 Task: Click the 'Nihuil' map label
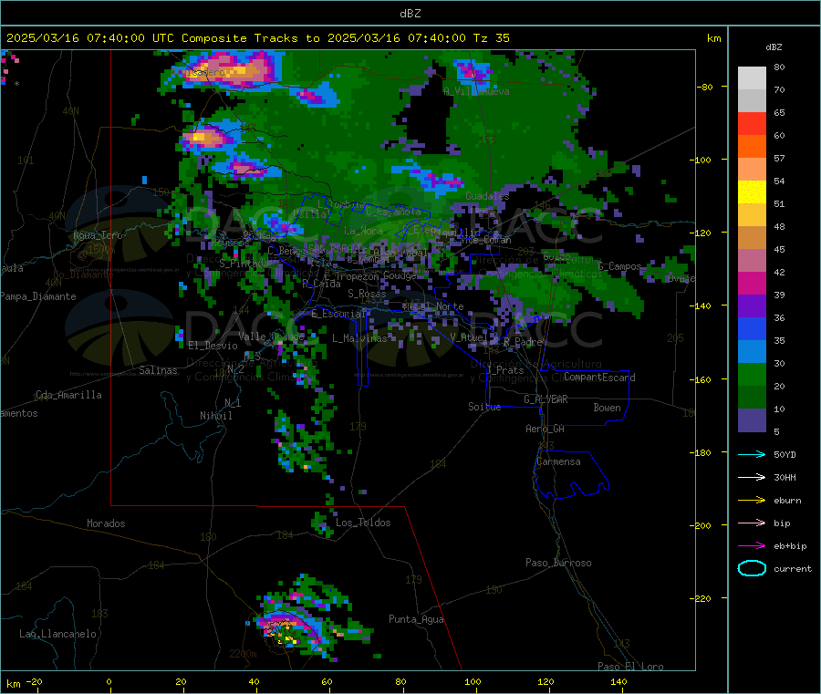215,416
